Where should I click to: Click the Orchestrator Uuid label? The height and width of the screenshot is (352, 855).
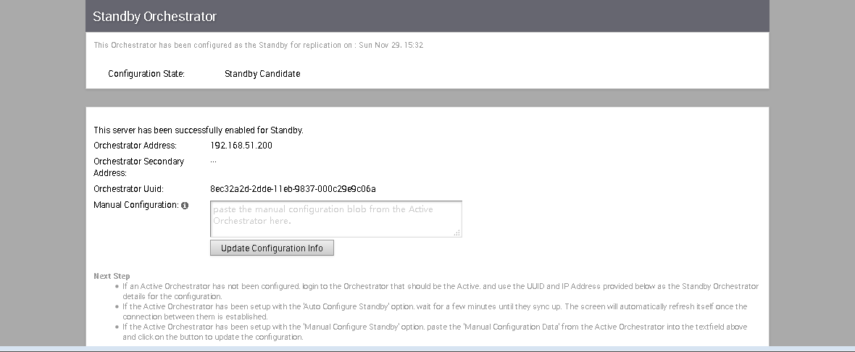tap(128, 189)
